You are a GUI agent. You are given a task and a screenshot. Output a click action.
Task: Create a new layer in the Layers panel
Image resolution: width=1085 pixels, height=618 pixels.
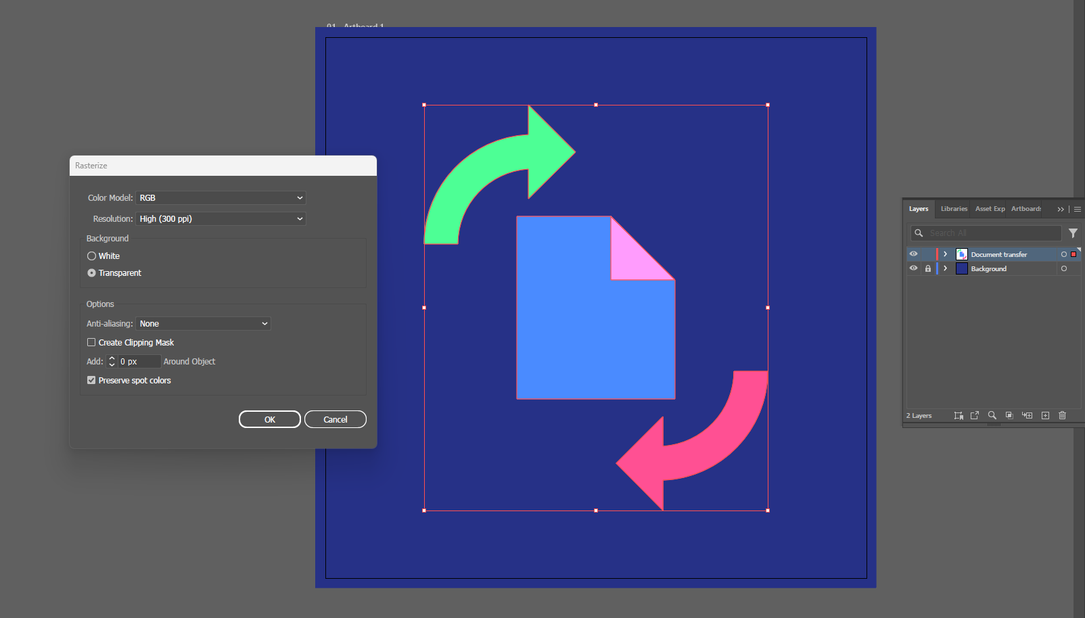pyautogui.click(x=1045, y=415)
